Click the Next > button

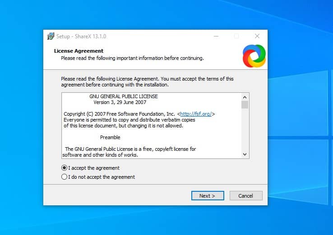coord(208,195)
